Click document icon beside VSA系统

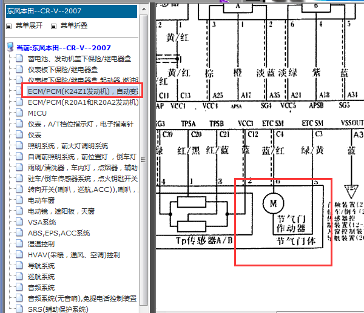tap(19, 222)
